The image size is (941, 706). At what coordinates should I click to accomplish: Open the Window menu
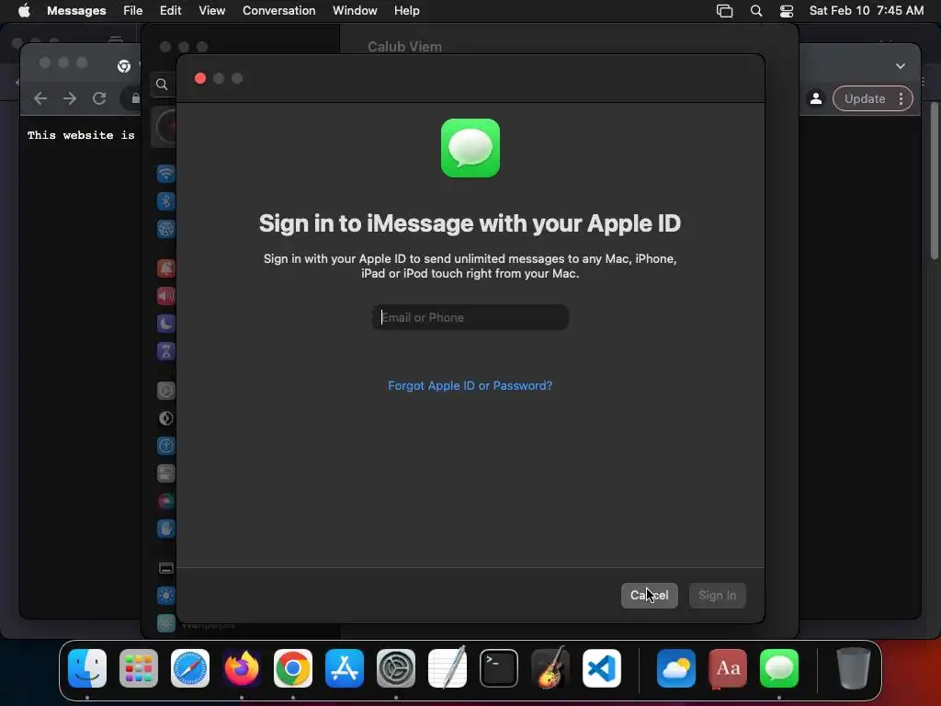click(355, 10)
